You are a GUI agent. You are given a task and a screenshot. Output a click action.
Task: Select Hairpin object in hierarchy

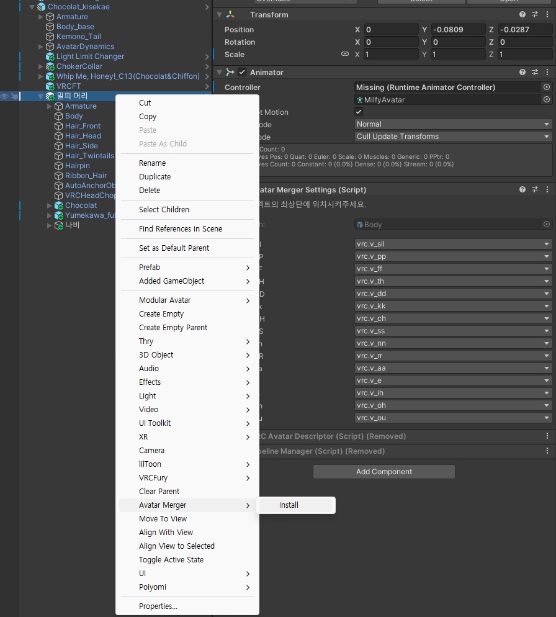[x=77, y=166]
